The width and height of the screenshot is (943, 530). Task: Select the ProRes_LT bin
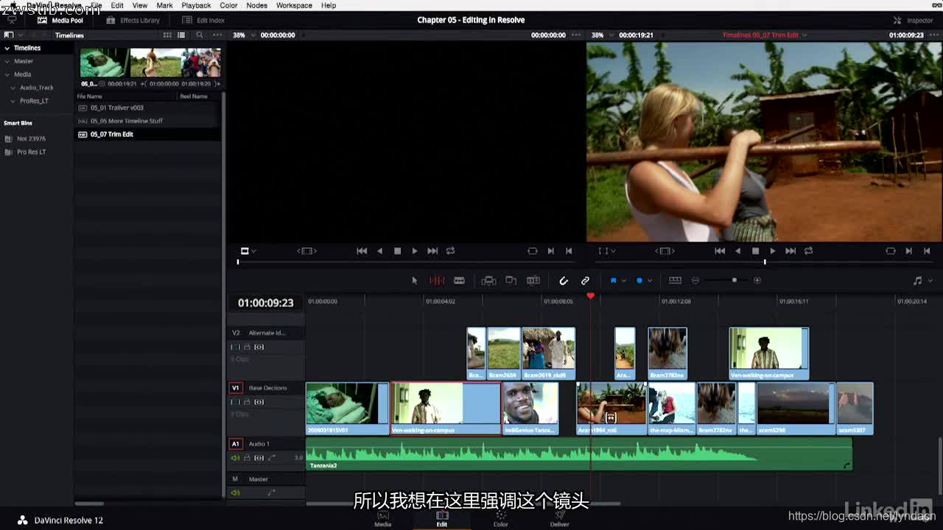[x=34, y=101]
